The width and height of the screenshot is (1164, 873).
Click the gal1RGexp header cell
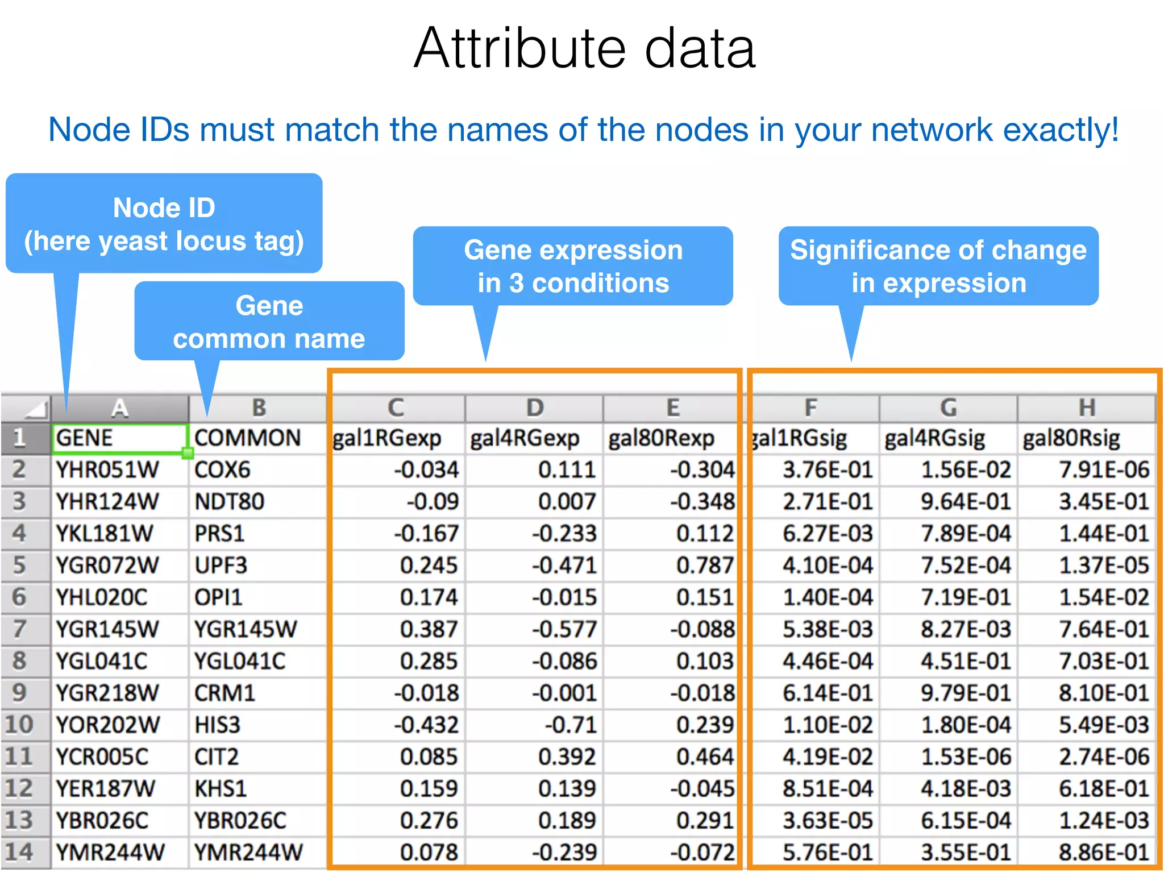point(397,438)
